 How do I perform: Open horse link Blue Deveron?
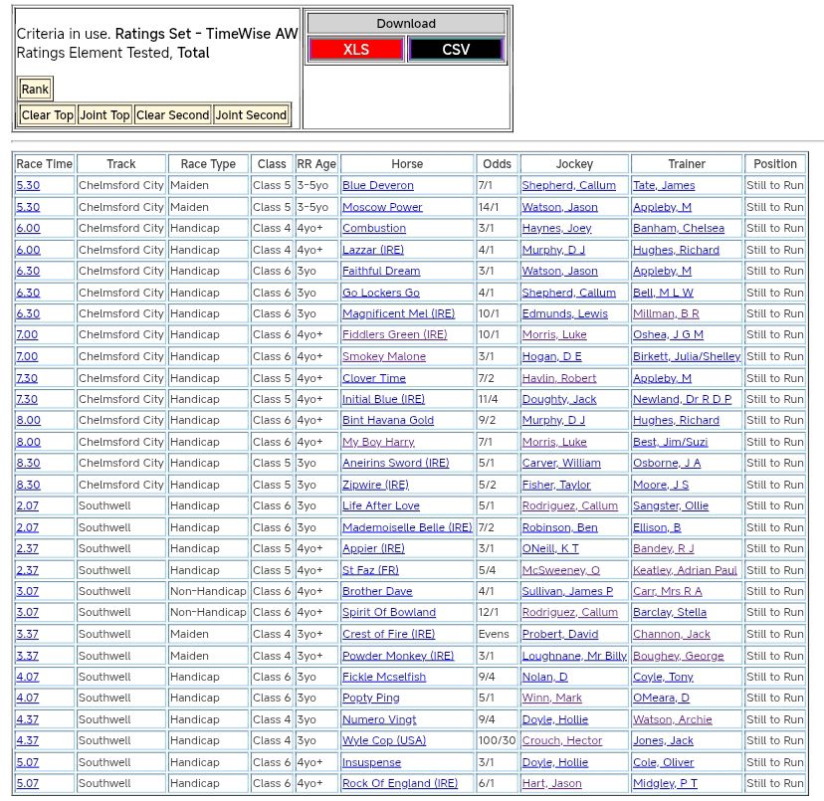pos(377,186)
